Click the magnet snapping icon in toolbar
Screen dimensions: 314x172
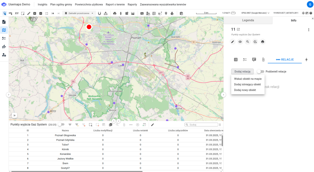click(x=99, y=13)
